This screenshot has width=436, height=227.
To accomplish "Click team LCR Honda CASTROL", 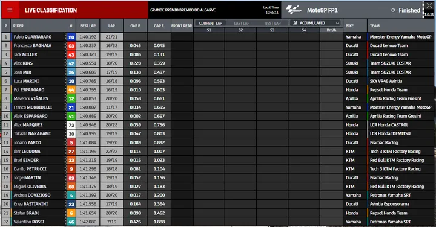I will (x=389, y=125).
